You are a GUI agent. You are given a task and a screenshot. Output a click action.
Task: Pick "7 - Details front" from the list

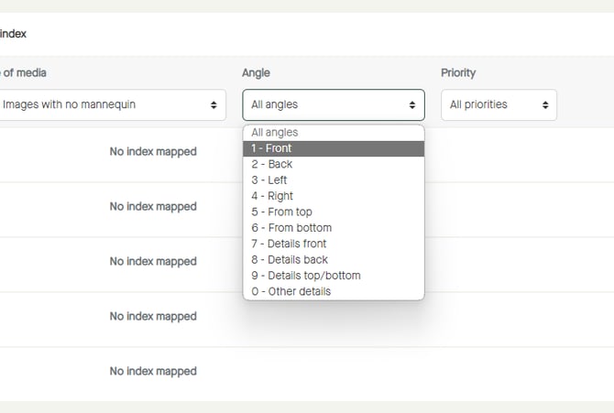click(x=333, y=244)
